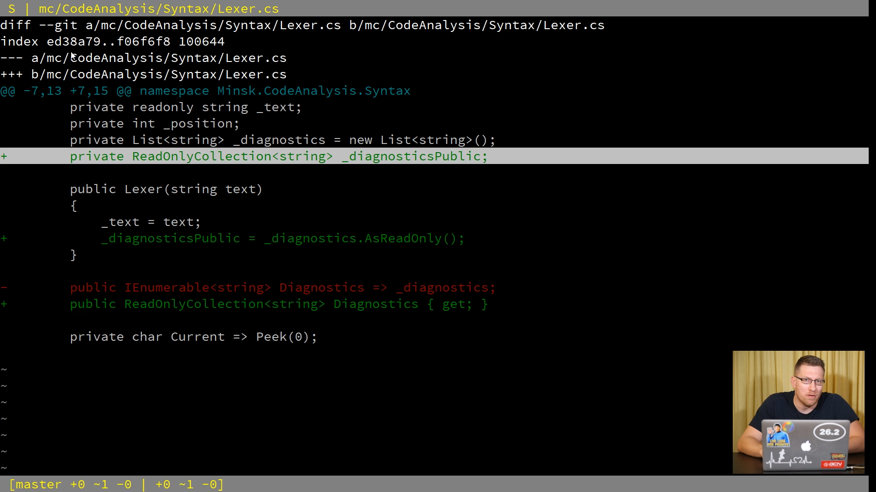
Task: Click the diff --git header line
Action: tap(302, 26)
